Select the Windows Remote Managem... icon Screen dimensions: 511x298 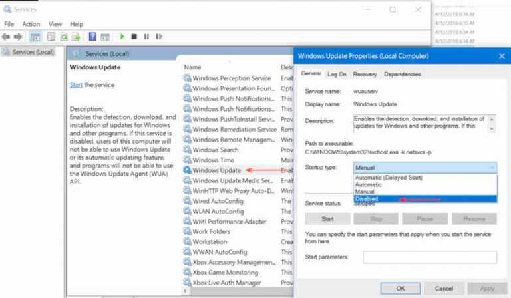coord(187,140)
